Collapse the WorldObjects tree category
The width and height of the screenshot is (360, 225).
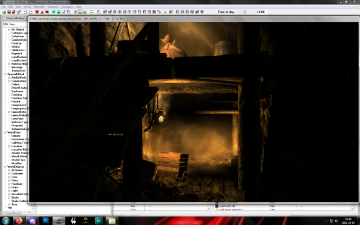tap(5, 166)
